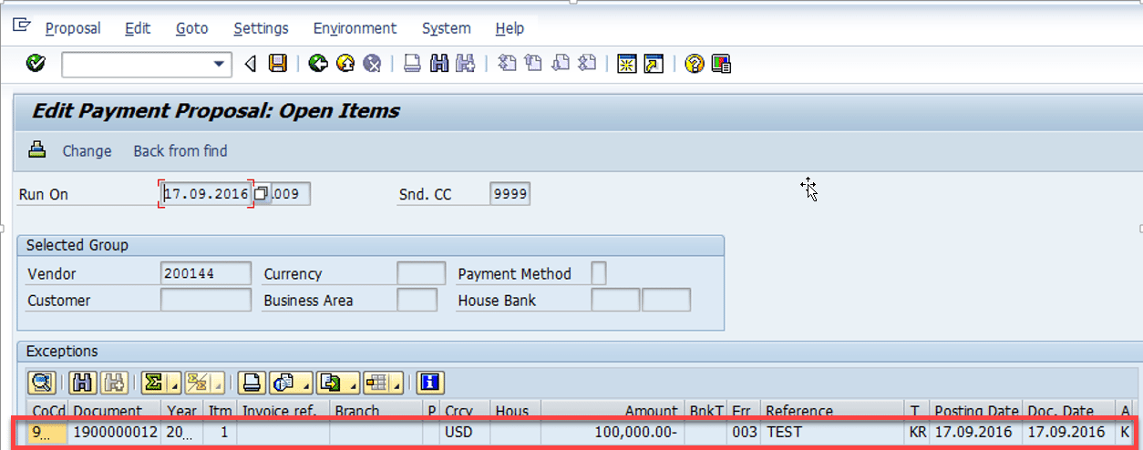
Task: Click the Last Page icon
Action: [x=588, y=64]
